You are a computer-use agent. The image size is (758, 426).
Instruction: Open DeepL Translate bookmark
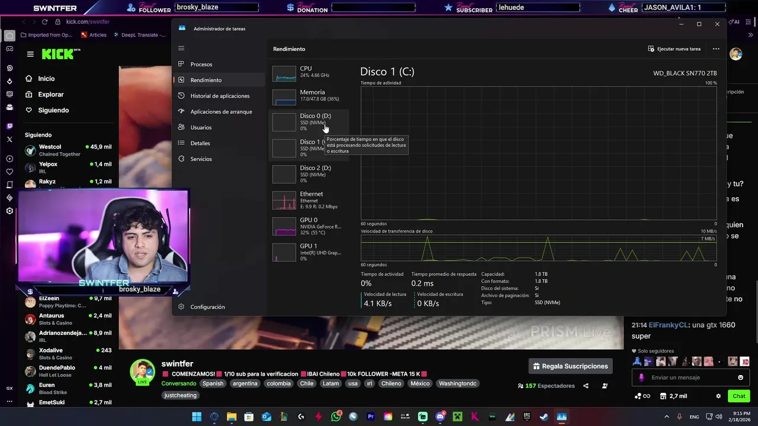(139, 35)
